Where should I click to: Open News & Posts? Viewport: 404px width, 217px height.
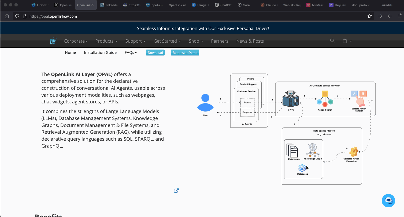[250, 41]
